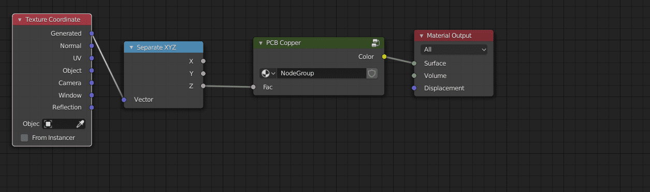Select the Texture Coordinate node header

[52, 20]
